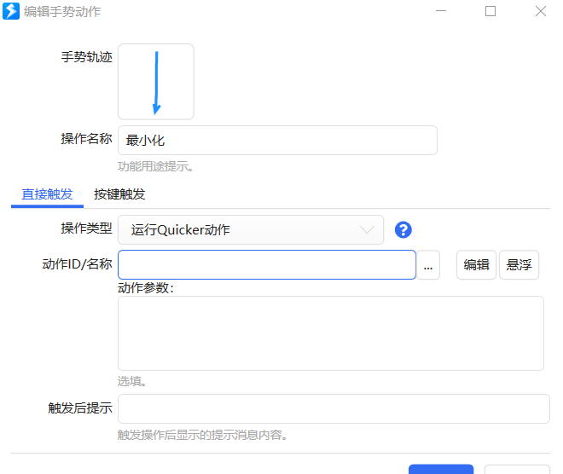Click inside the 动作参数 text area
The image size is (563, 474).
pyautogui.click(x=330, y=333)
